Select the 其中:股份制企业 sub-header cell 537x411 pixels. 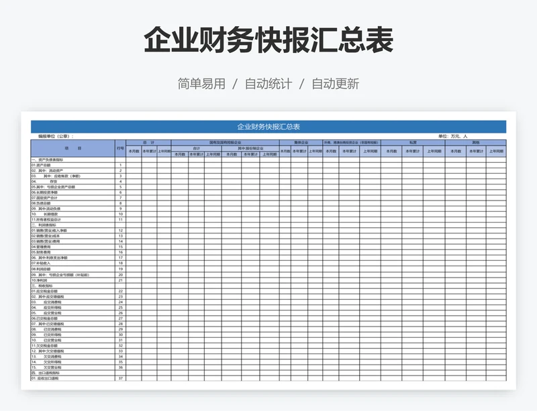(x=250, y=149)
